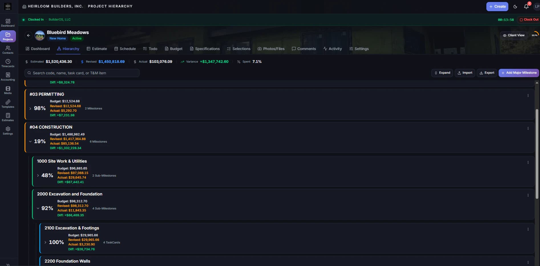Viewport: 540px width, 266px height.
Task: Go back with the arrow beside Bluebird Meadows
Action: point(29,35)
